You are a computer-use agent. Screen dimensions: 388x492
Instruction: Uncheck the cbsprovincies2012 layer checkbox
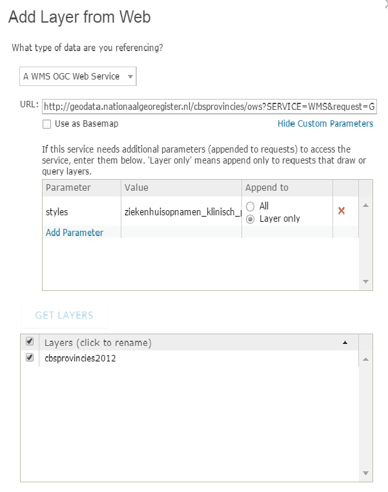pos(30,358)
